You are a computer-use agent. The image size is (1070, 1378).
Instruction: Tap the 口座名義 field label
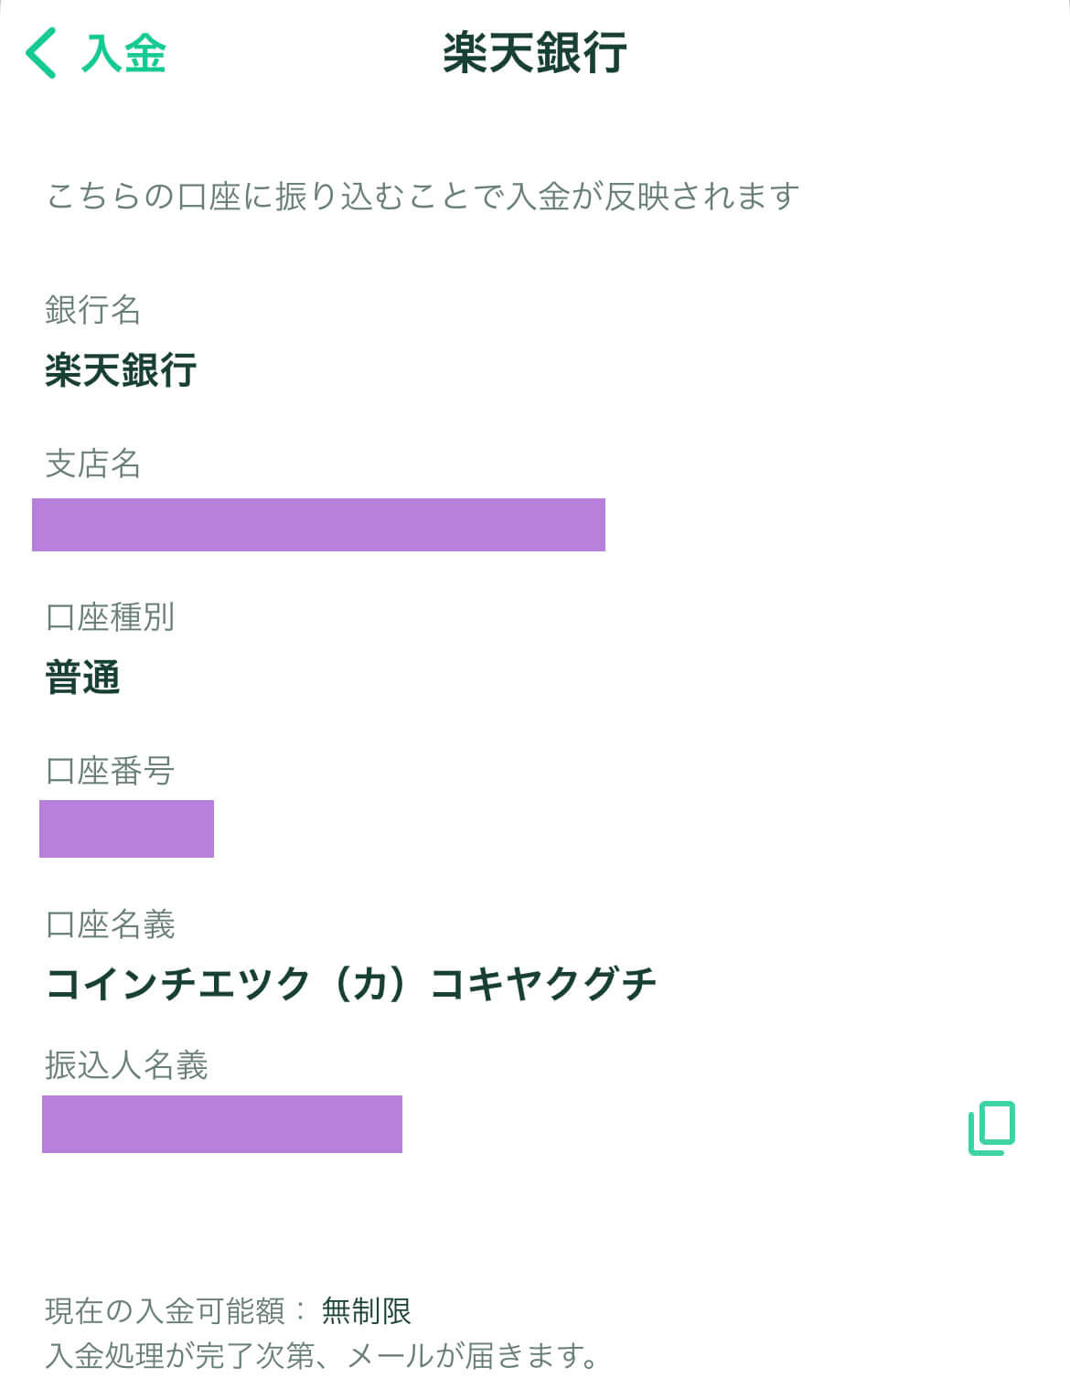110,924
